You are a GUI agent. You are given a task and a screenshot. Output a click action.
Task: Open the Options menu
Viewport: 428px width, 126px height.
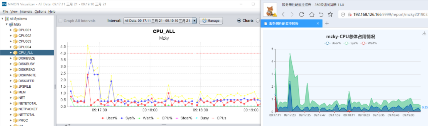click(40, 11)
